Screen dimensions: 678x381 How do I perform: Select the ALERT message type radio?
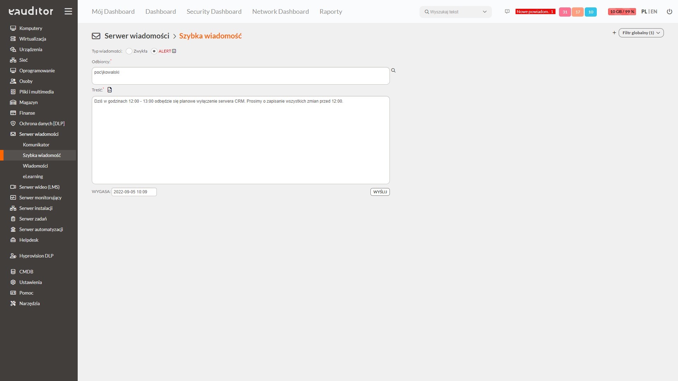[154, 51]
